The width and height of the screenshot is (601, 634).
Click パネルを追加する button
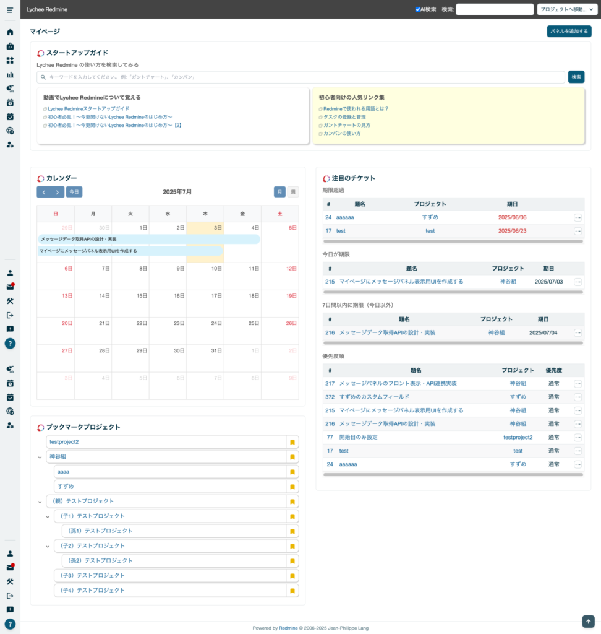click(569, 31)
